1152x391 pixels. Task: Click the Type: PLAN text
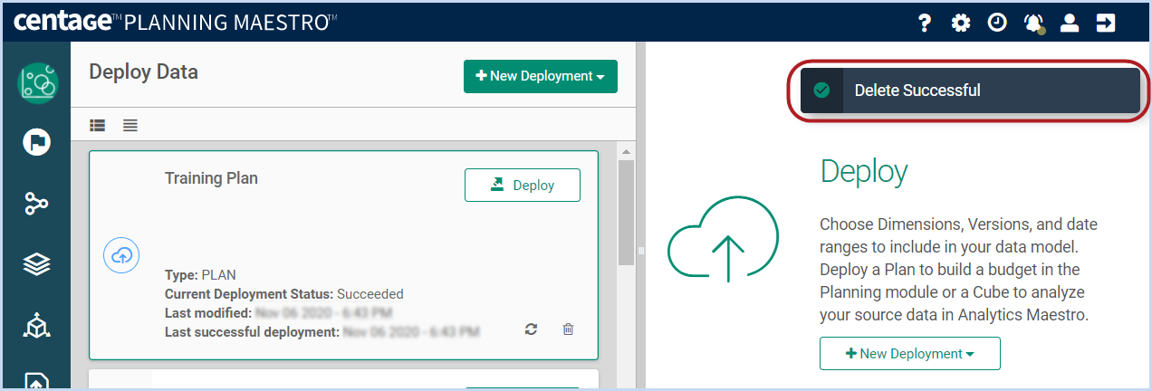click(200, 275)
